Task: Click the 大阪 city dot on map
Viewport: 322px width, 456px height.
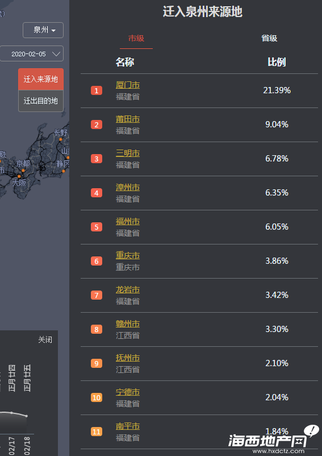Action: 19,176
